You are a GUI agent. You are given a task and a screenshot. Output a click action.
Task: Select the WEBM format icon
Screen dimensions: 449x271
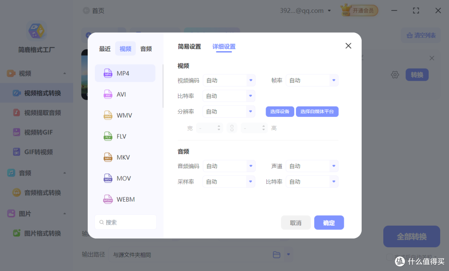click(x=108, y=199)
